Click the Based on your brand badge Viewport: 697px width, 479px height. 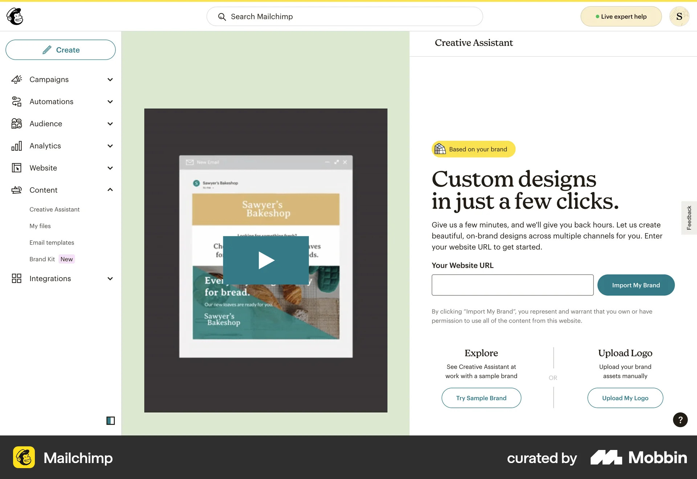(x=473, y=149)
